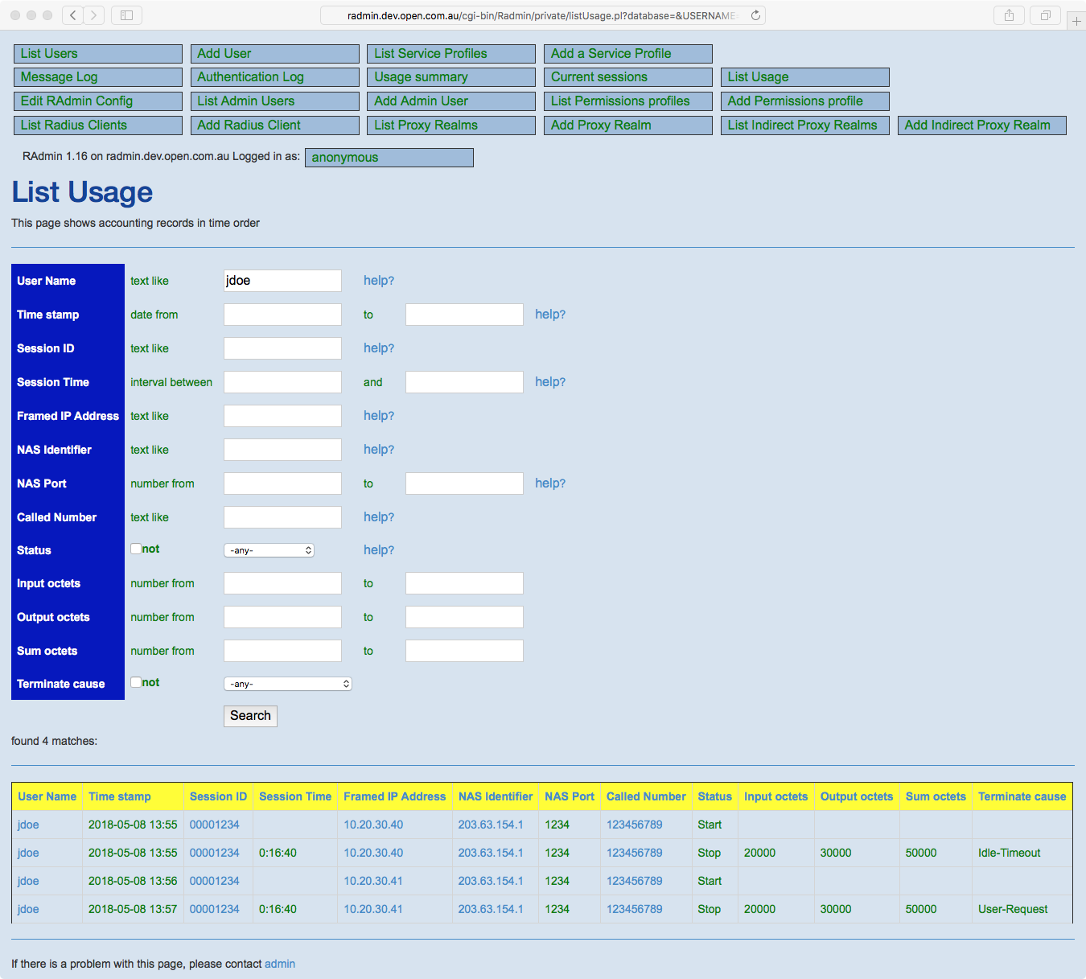The height and width of the screenshot is (979, 1086).
Task: Open the Terminate cause -any- dropdown
Action: 288,684
